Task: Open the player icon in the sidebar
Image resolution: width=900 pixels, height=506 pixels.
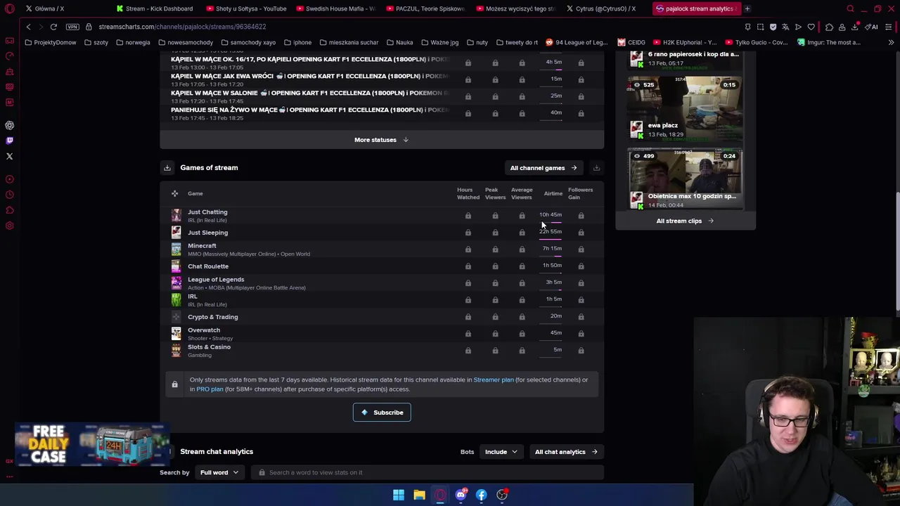Action: pos(10,179)
